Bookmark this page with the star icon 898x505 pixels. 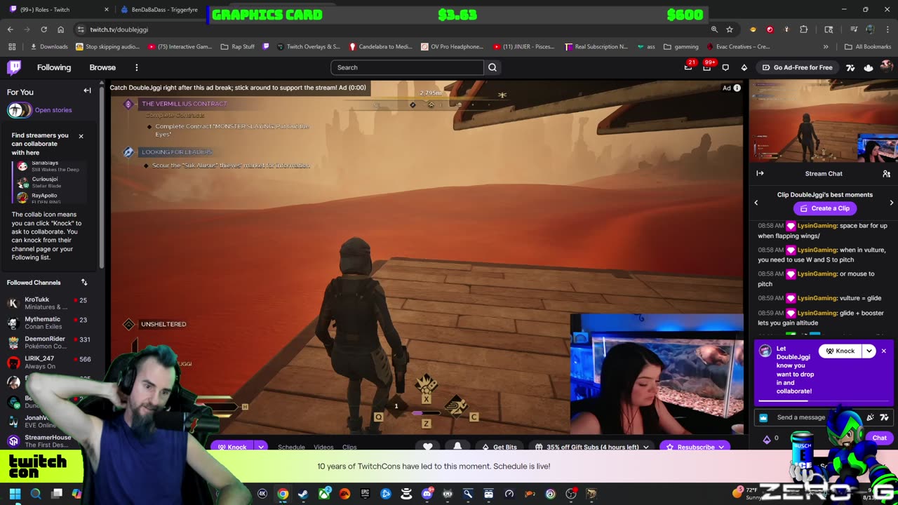pyautogui.click(x=730, y=29)
